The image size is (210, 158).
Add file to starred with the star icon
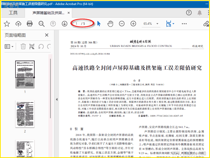tap(7, 24)
